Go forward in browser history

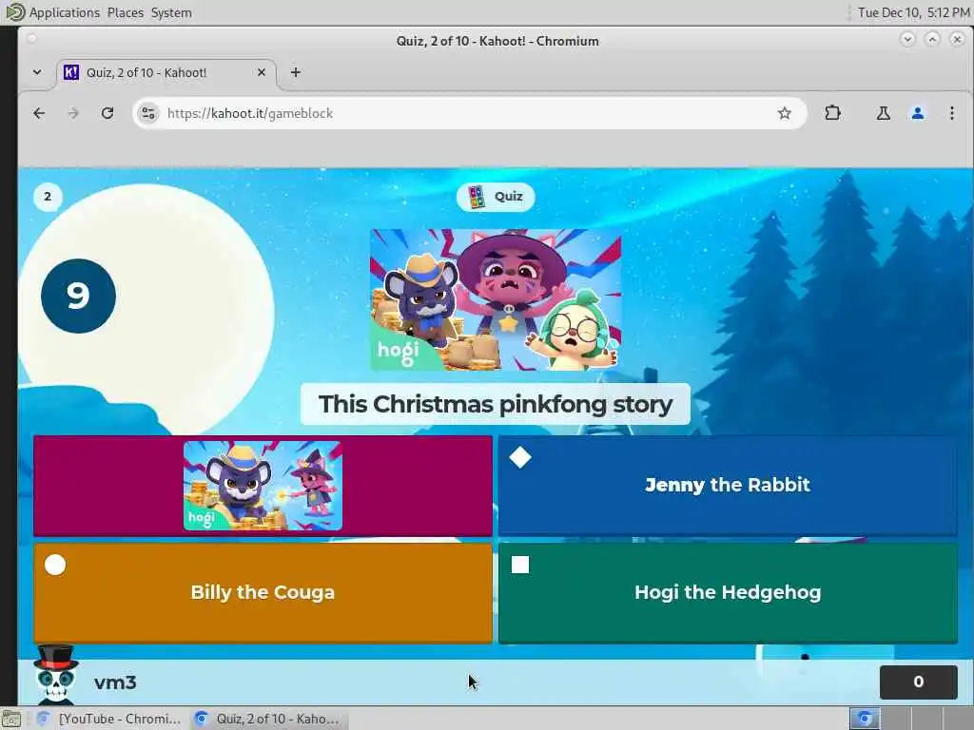click(73, 113)
